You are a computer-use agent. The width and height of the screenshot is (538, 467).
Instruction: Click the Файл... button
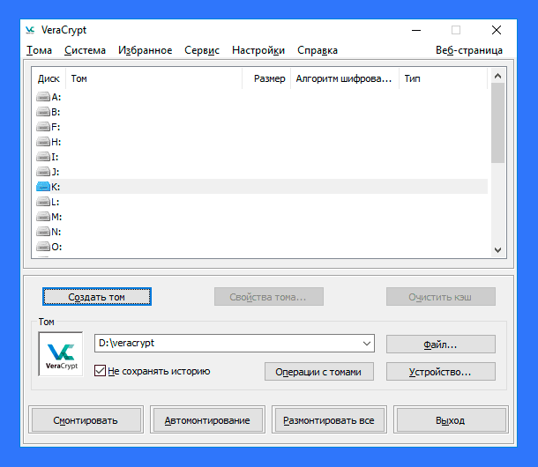(x=441, y=345)
